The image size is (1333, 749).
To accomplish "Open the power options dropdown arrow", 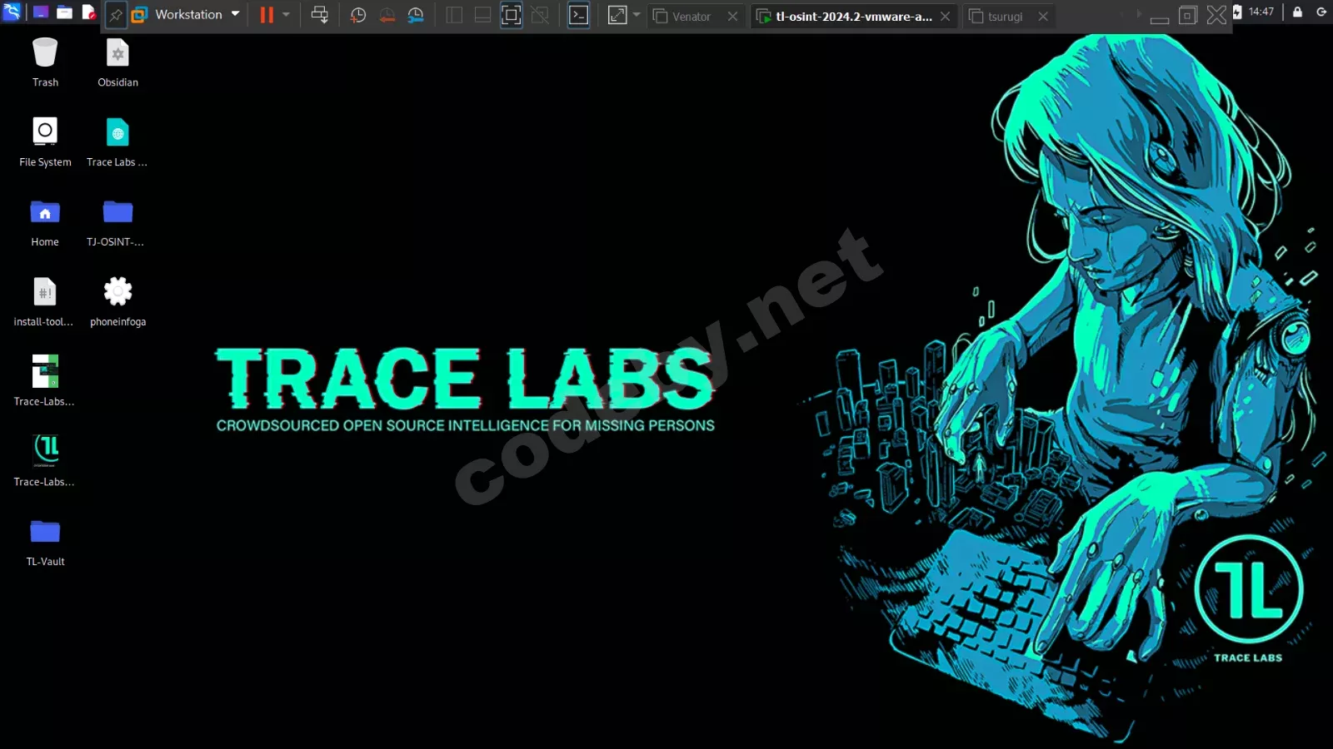I will (x=286, y=15).
